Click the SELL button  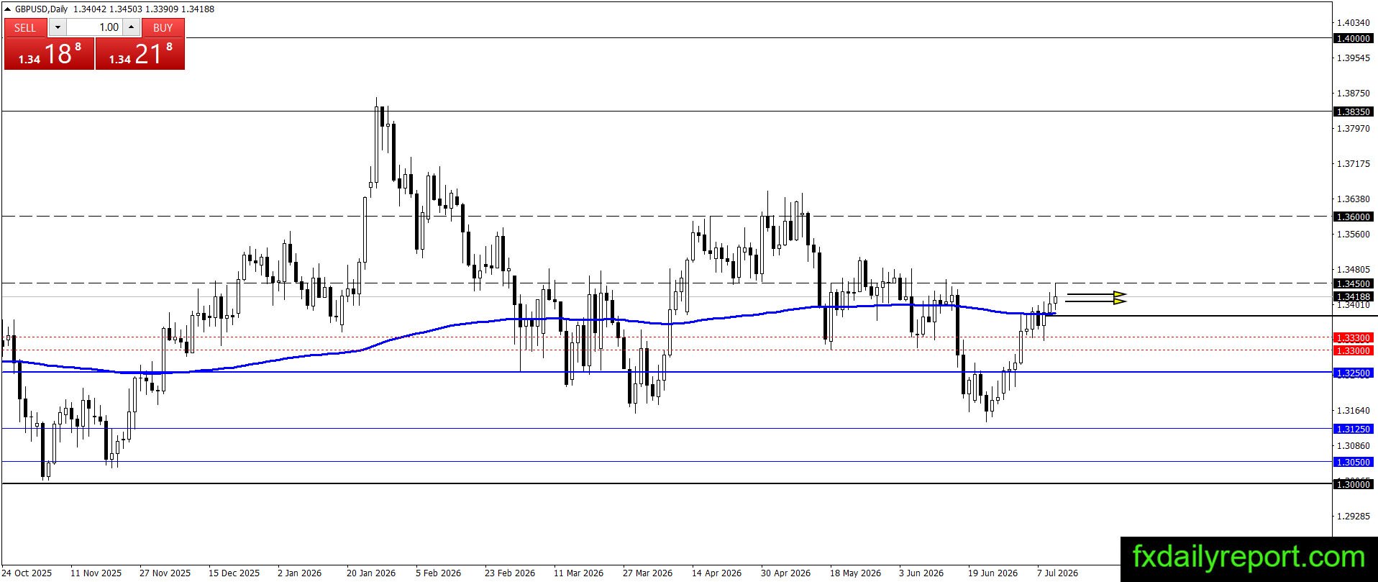click(x=25, y=27)
